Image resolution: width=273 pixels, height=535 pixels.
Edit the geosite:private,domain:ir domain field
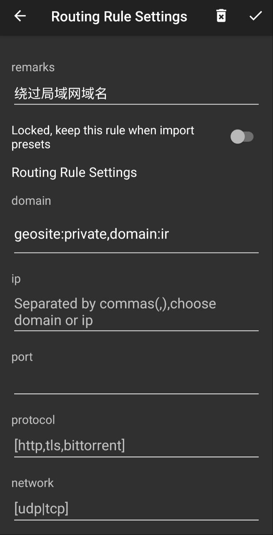pos(136,234)
